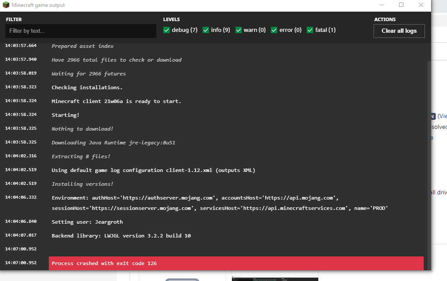Select the 'Starting!' log line
This screenshot has height=281, width=447.
pos(65,115)
